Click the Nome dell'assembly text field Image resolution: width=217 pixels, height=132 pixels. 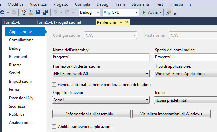click(101, 57)
